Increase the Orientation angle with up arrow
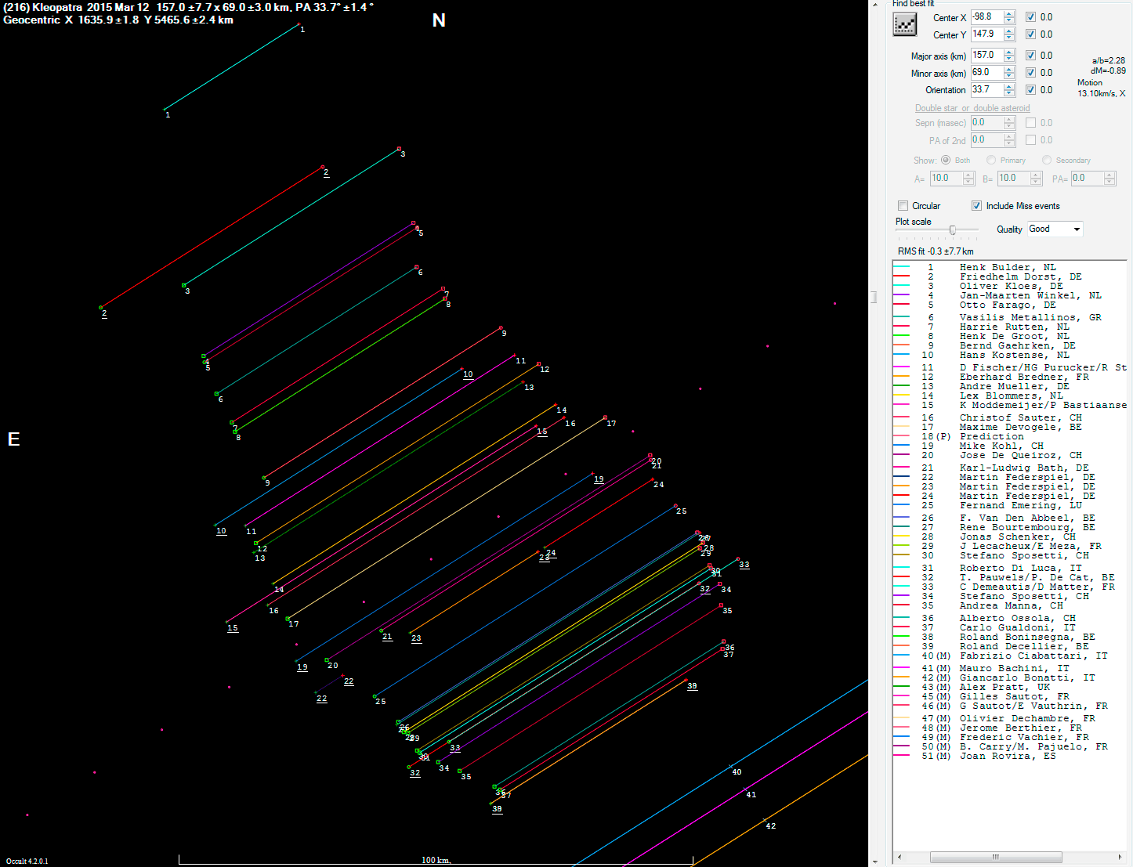Image resolution: width=1133 pixels, height=867 pixels. point(1009,86)
